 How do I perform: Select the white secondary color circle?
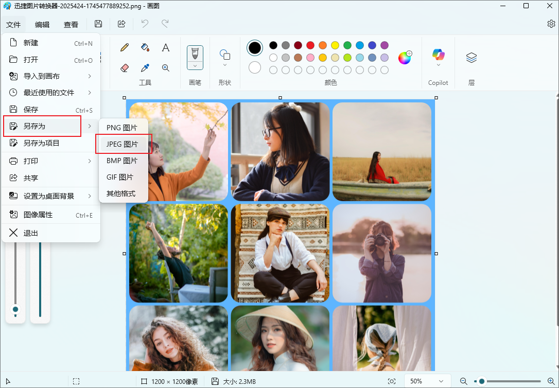point(255,67)
